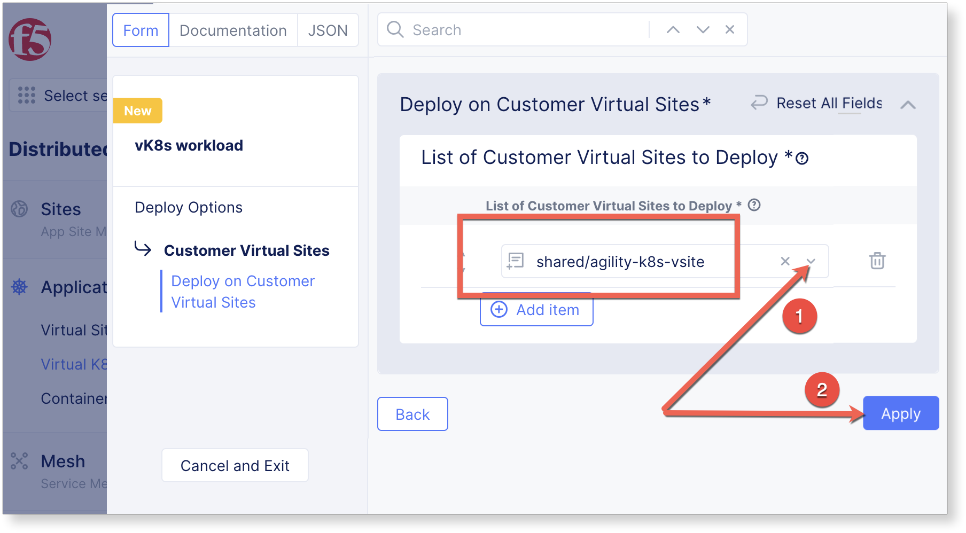Click the Back button
Viewport: 966px width, 533px height.
click(x=412, y=414)
